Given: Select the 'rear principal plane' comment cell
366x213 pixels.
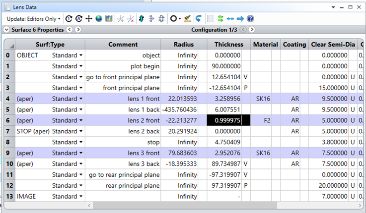Looking at the screenshot, I should point(123,186).
